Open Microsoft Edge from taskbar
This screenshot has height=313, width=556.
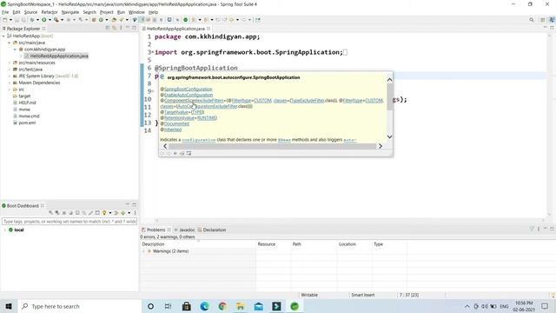205,306
